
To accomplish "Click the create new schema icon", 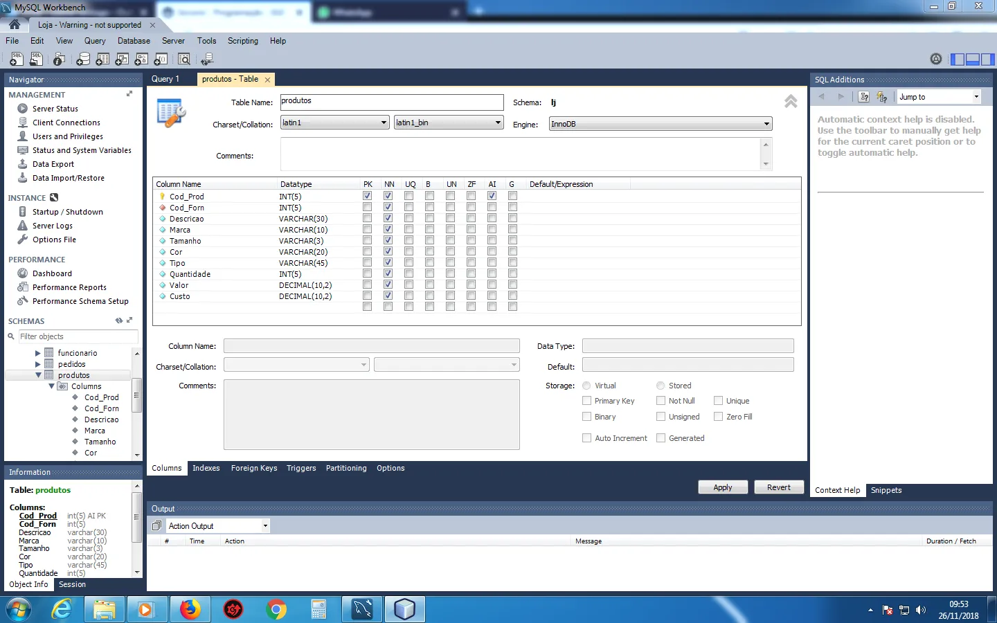I will coord(83,60).
